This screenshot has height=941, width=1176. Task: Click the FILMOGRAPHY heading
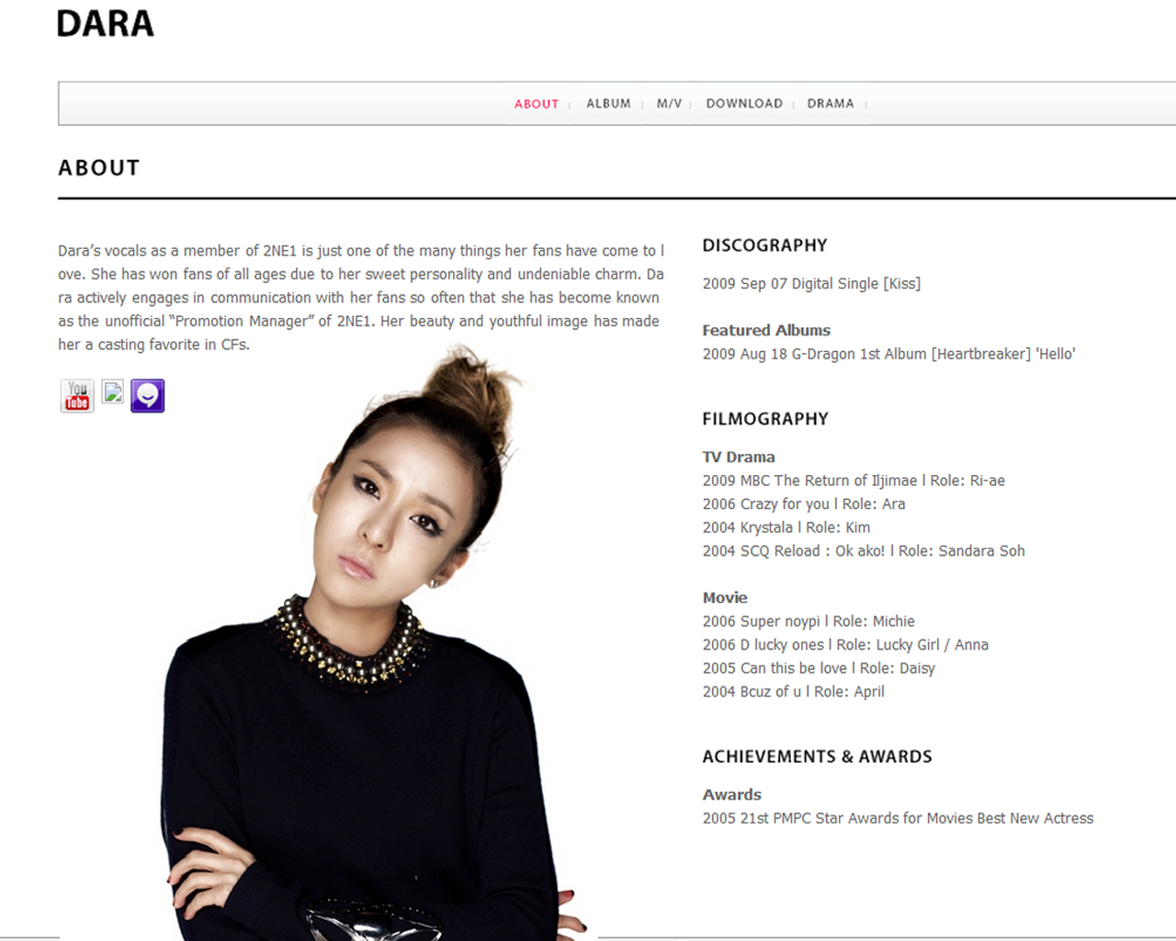pyautogui.click(x=765, y=419)
